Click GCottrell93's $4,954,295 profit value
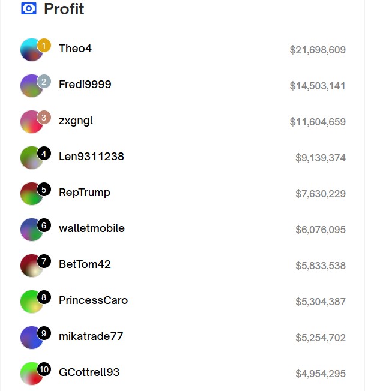This screenshot has height=391, width=365. [x=321, y=374]
